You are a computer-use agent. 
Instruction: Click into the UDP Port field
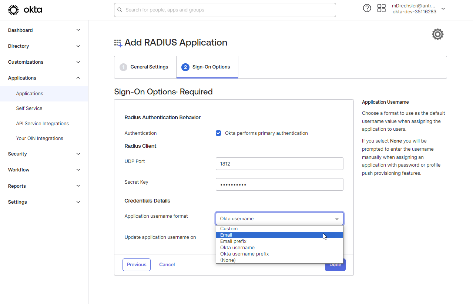coord(279,164)
